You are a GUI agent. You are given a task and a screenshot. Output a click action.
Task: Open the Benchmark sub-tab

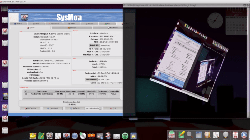coord(113,28)
